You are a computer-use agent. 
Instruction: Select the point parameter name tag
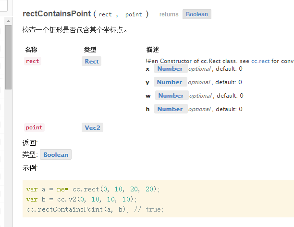(34, 127)
